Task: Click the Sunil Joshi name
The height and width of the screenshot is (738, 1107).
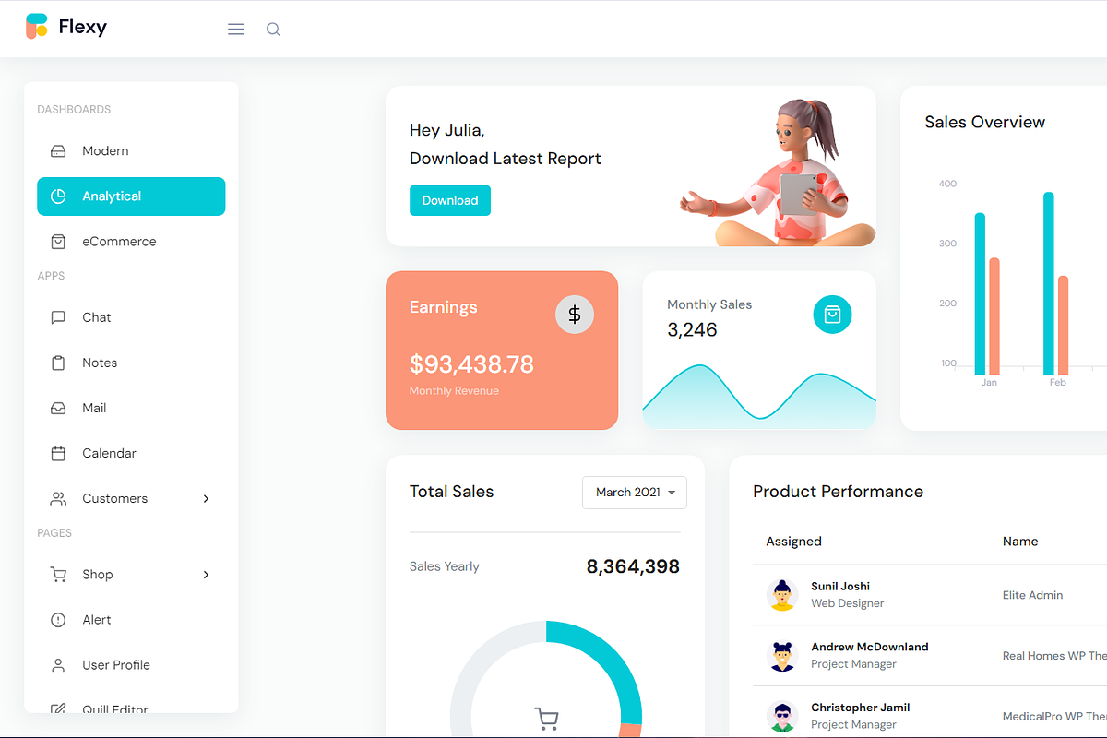Action: tap(840, 586)
